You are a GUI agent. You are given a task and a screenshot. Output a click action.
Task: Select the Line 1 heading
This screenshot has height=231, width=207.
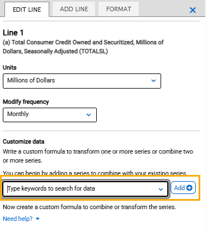click(13, 33)
